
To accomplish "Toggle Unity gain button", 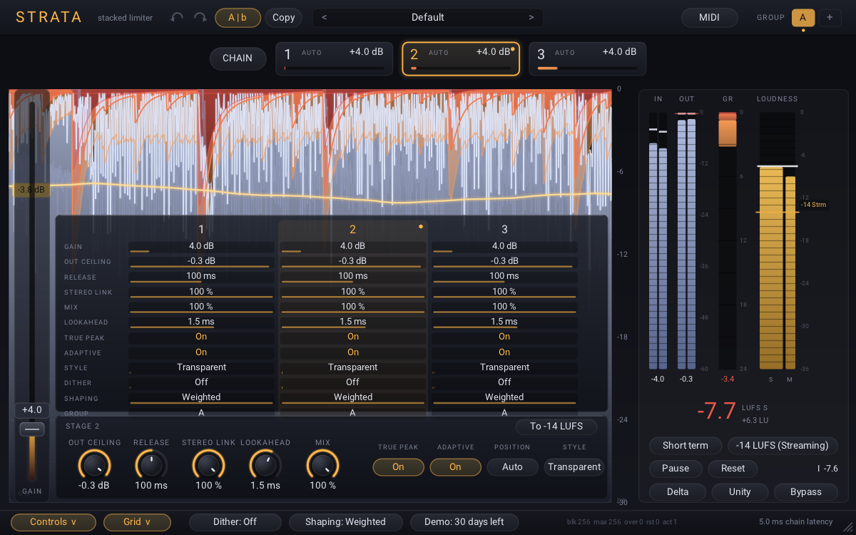I will pos(740,492).
